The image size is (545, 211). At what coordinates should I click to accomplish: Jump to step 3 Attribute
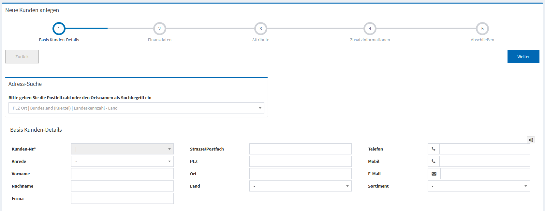point(260,29)
